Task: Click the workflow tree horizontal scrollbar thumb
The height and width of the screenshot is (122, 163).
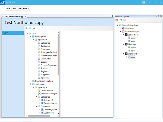Action: (39, 116)
